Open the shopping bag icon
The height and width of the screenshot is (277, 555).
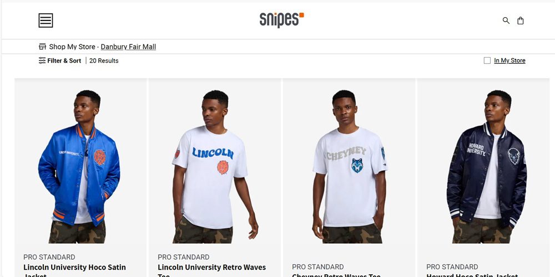pyautogui.click(x=521, y=20)
